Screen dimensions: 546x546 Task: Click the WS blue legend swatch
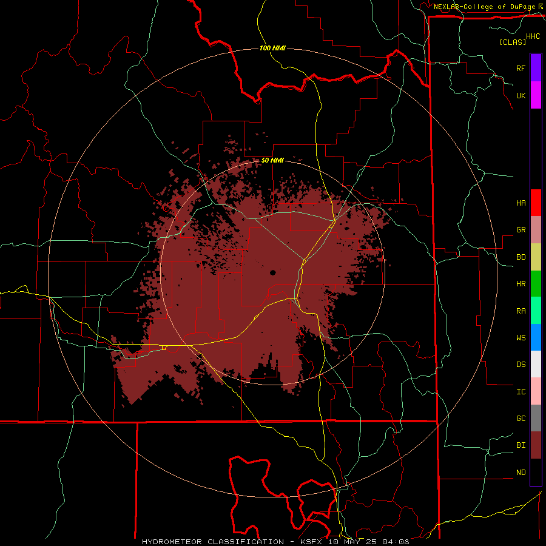536,337
